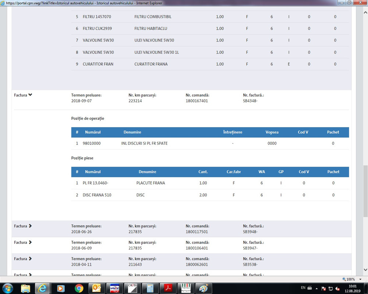Click mileage value 223214
This screenshot has width=368, height=294.
pyautogui.click(x=135, y=101)
